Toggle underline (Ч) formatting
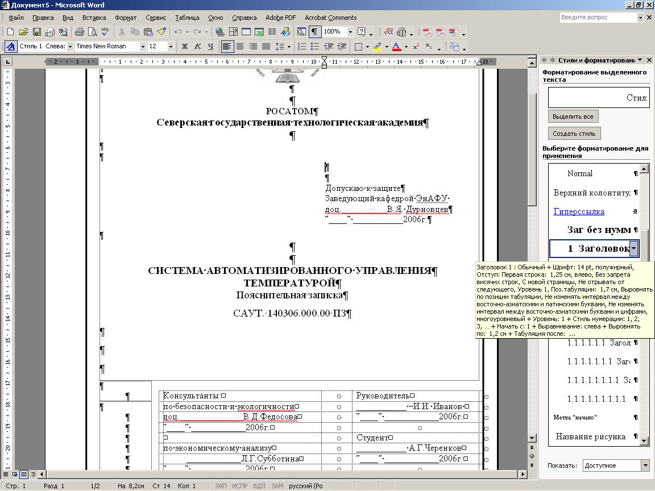The image size is (655, 491). tap(210, 47)
